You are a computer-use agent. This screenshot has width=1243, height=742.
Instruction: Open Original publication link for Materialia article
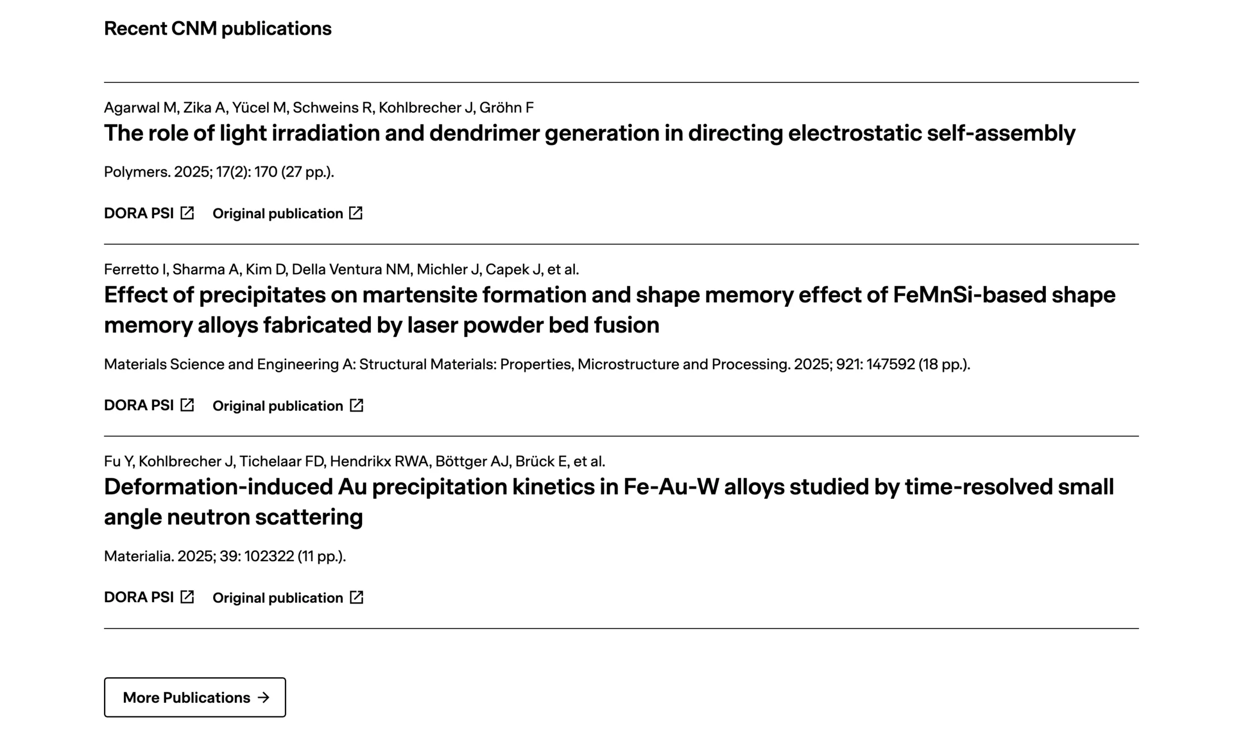pyautogui.click(x=288, y=597)
